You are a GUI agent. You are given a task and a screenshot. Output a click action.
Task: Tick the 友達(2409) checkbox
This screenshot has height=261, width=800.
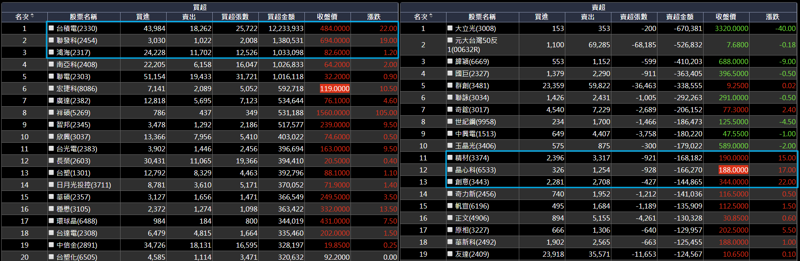(x=450, y=254)
